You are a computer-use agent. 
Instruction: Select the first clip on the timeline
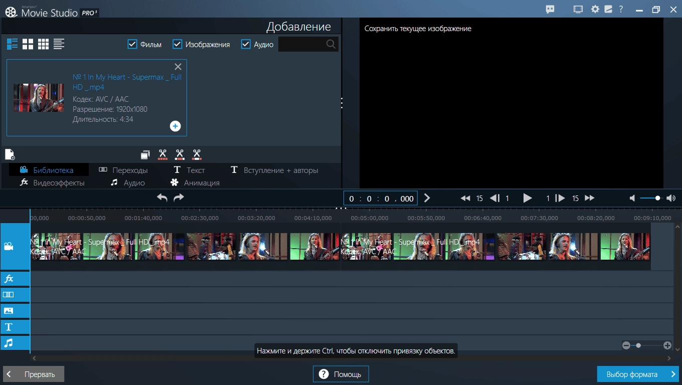[x=185, y=246]
